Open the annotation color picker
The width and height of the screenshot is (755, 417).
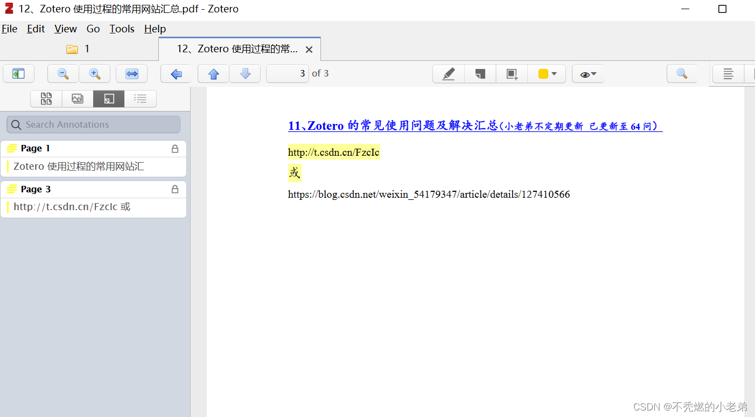click(x=547, y=74)
